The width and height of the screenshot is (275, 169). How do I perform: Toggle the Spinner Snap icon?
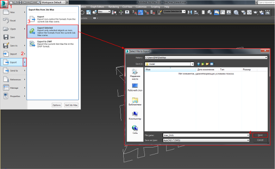tap(153, 12)
